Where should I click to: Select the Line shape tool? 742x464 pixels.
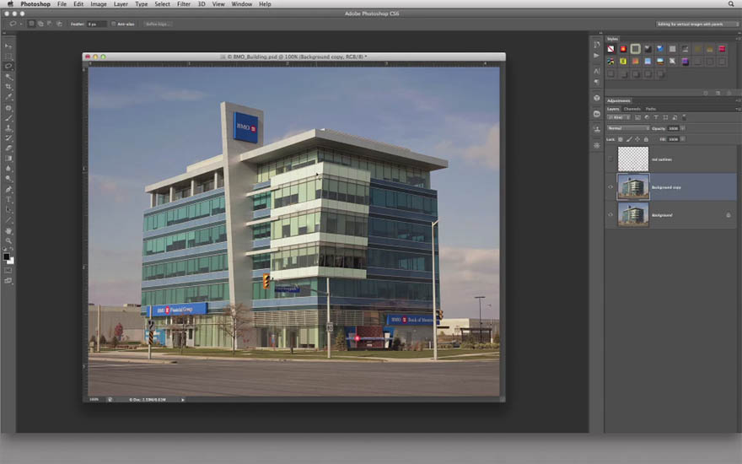pyautogui.click(x=8, y=220)
